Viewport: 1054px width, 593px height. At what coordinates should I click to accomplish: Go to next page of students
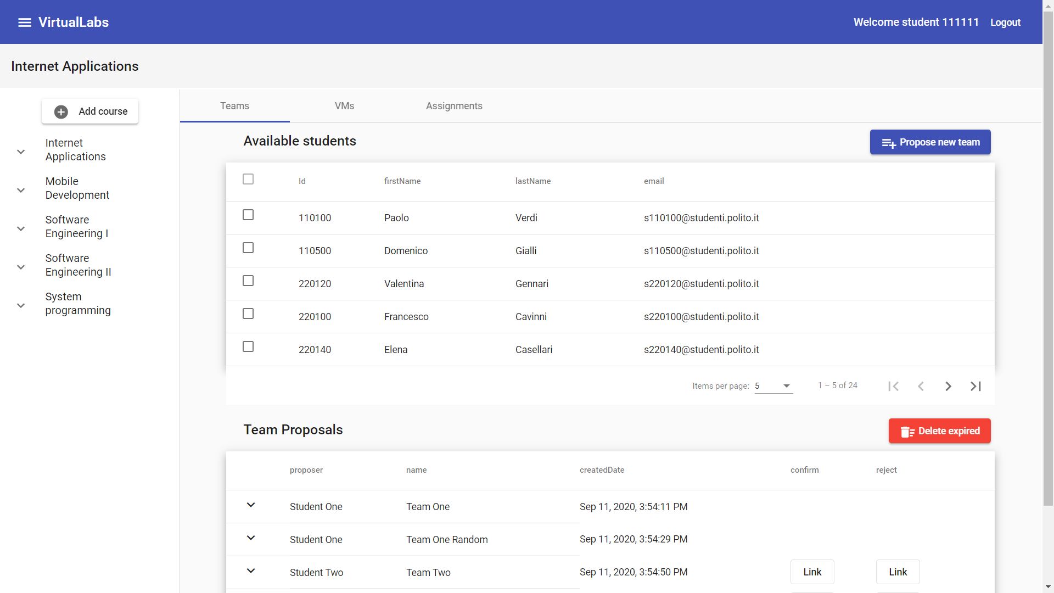948,386
